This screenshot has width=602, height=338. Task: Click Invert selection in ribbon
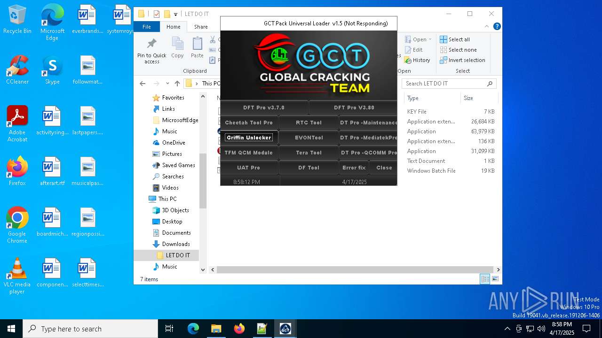click(x=462, y=60)
